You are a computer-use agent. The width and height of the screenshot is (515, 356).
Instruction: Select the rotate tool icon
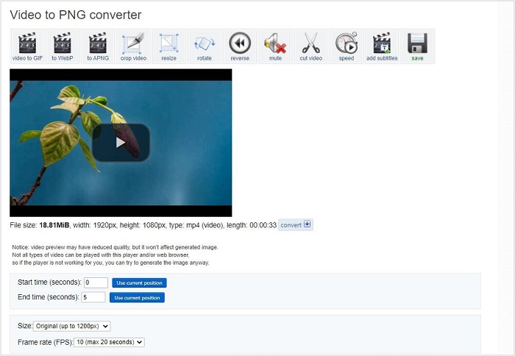(x=205, y=46)
